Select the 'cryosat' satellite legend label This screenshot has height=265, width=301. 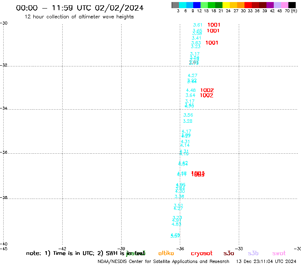click(202, 254)
